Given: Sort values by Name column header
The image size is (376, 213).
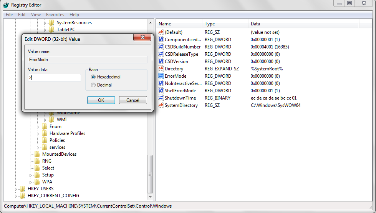Looking at the screenshot, I should tap(179, 24).
